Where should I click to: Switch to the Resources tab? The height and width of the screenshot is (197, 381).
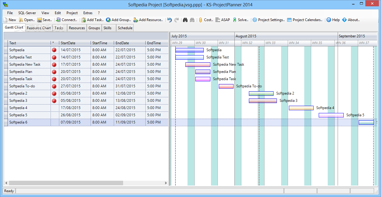77,28
